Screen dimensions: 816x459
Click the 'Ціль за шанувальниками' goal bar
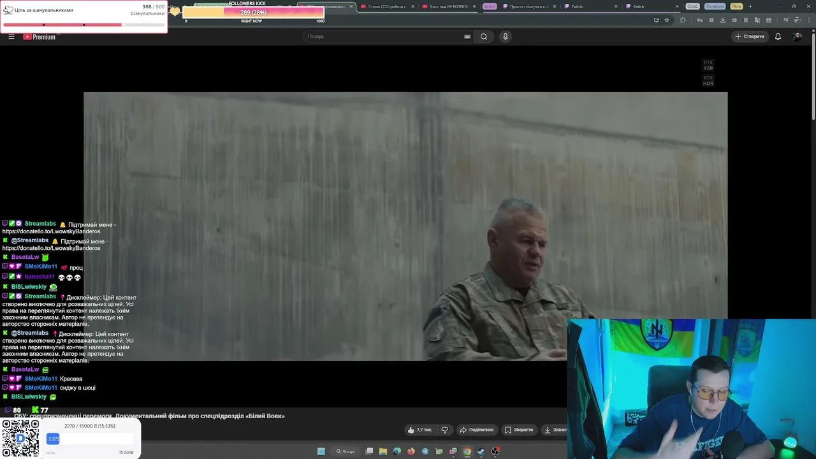(x=84, y=25)
